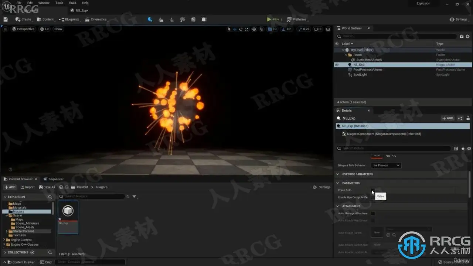The width and height of the screenshot is (473, 266).
Task: Choose the viewport Scale gizmo tool
Action: point(246,29)
